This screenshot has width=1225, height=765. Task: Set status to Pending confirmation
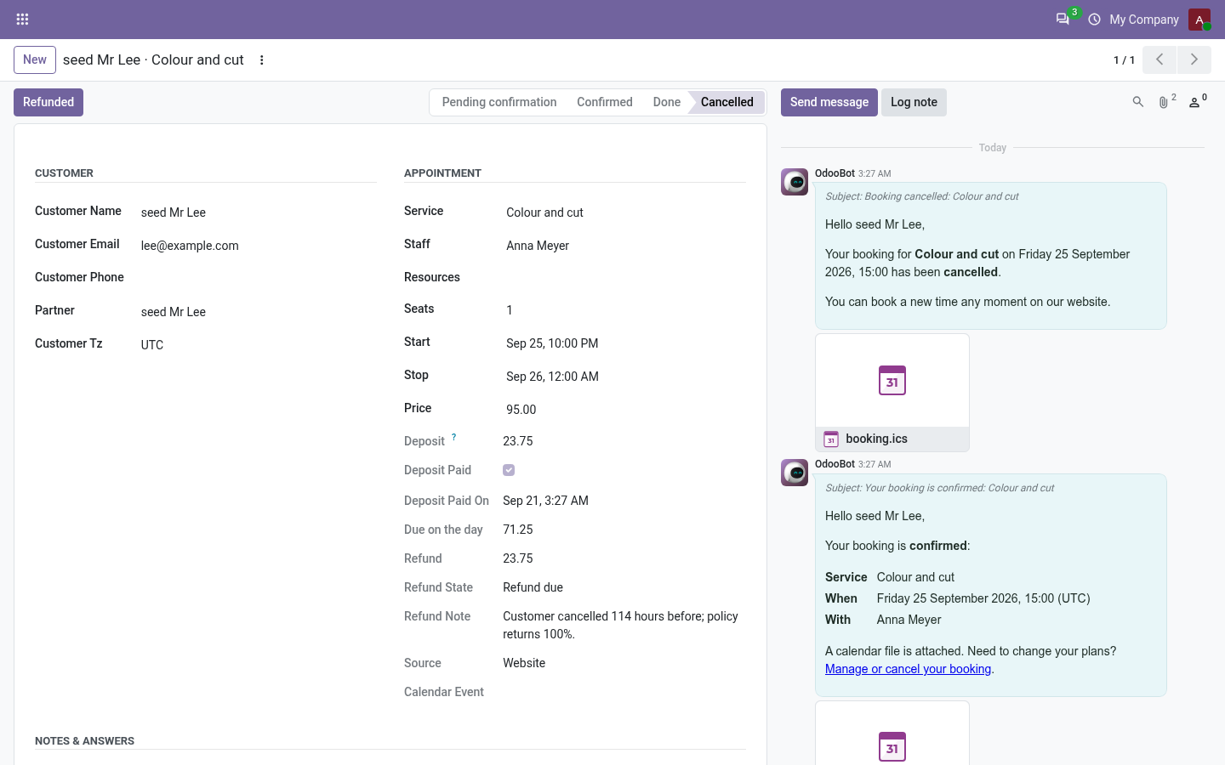[x=499, y=102]
